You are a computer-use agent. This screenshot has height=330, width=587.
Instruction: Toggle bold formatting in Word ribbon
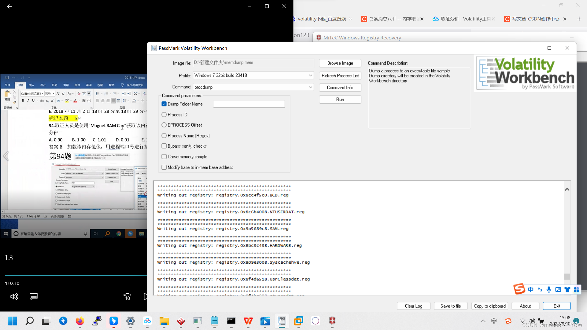click(23, 101)
